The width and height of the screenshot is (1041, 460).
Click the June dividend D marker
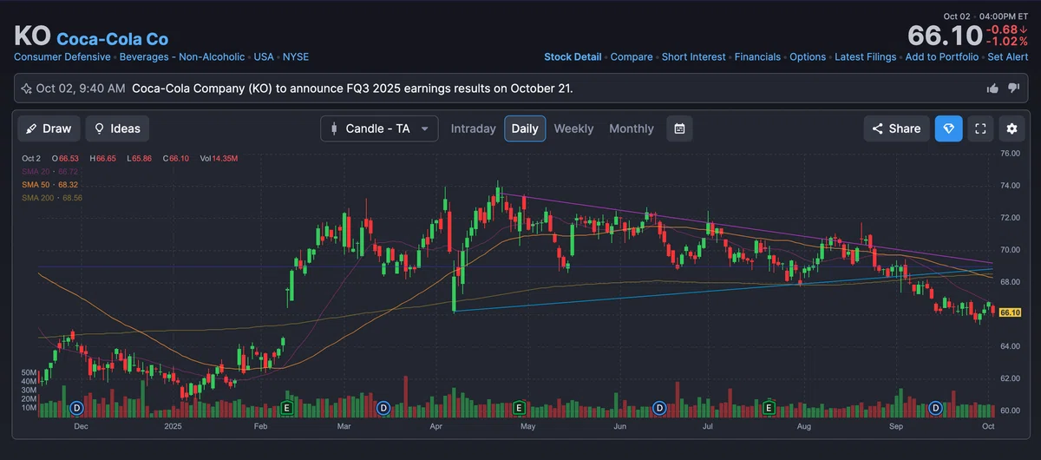[x=659, y=407]
